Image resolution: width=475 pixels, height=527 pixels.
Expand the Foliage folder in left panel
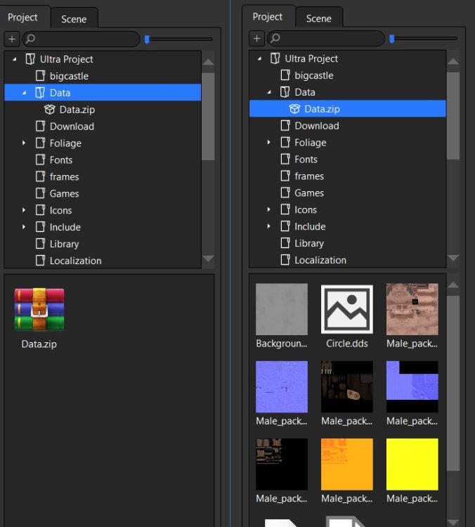click(24, 143)
